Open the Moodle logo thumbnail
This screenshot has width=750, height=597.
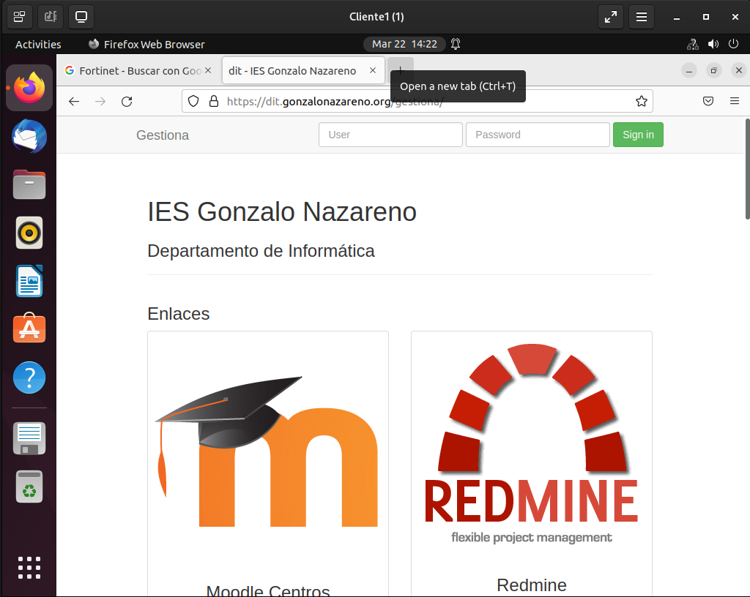(x=268, y=452)
